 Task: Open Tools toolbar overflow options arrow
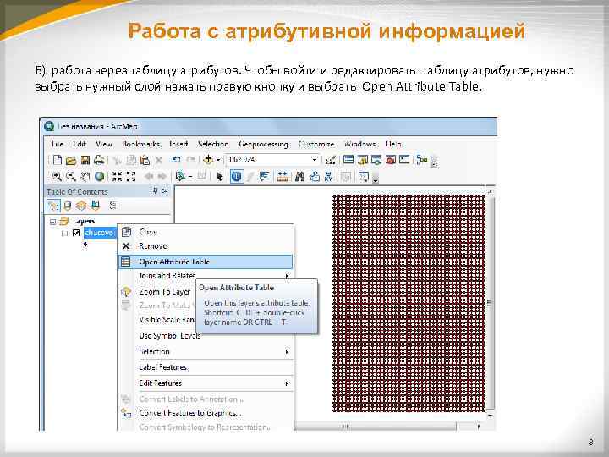click(376, 179)
